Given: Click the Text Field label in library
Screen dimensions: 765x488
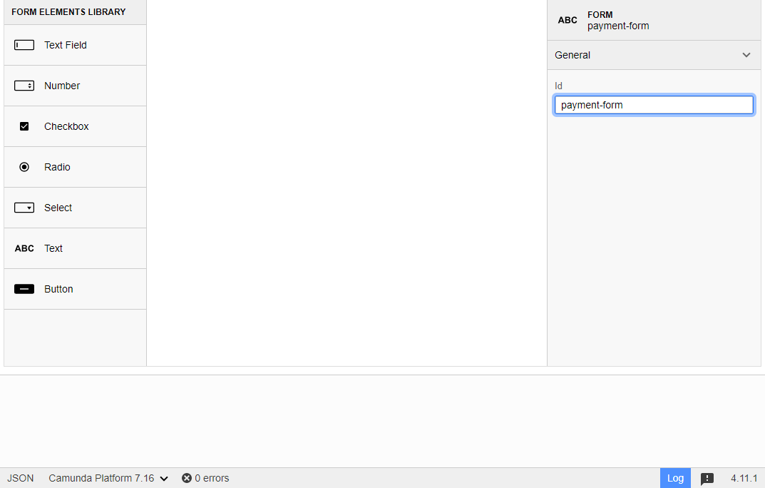Looking at the screenshot, I should (x=66, y=45).
